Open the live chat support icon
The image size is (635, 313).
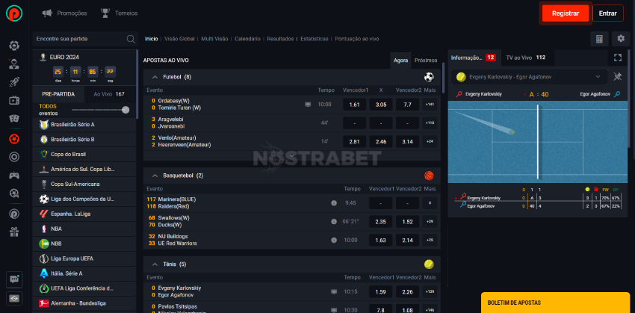pos(14,279)
